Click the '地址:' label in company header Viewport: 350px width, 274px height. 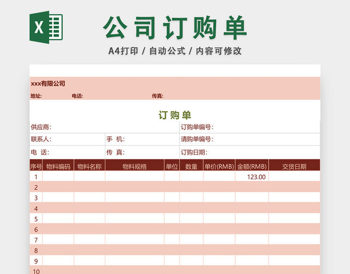pyautogui.click(x=36, y=96)
